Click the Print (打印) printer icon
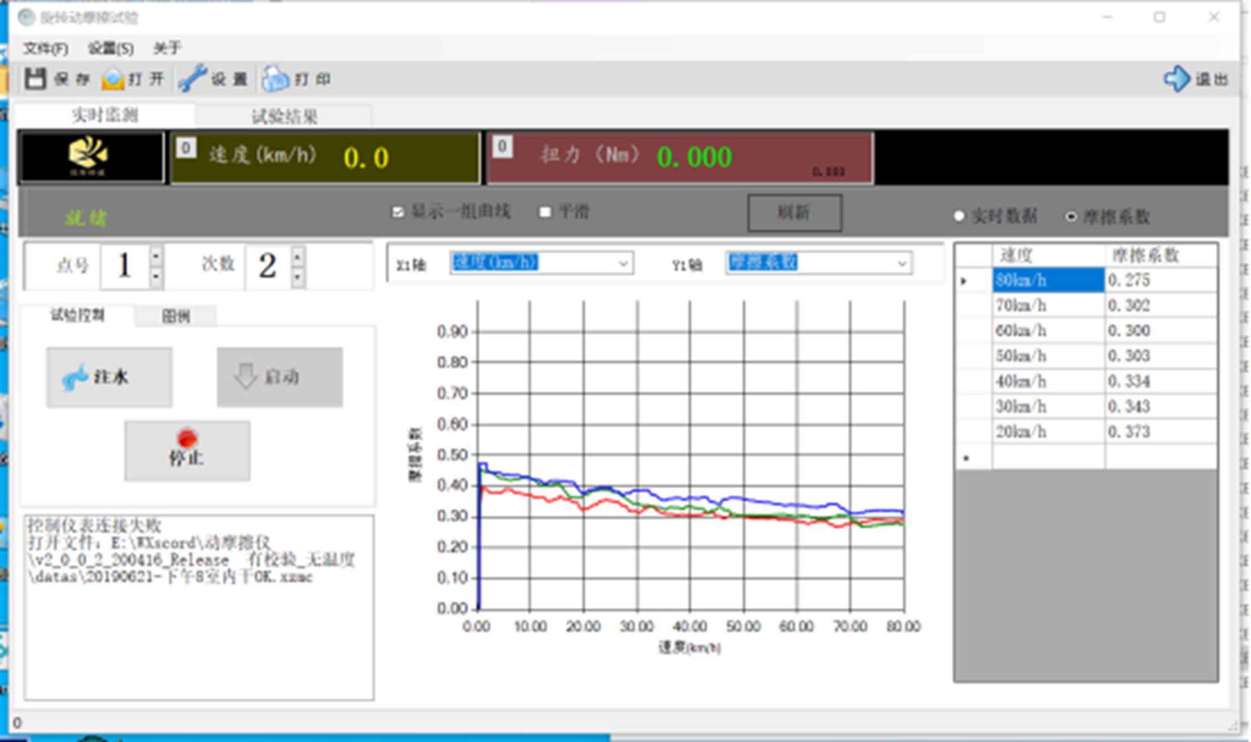This screenshot has height=742, width=1251. point(275,79)
